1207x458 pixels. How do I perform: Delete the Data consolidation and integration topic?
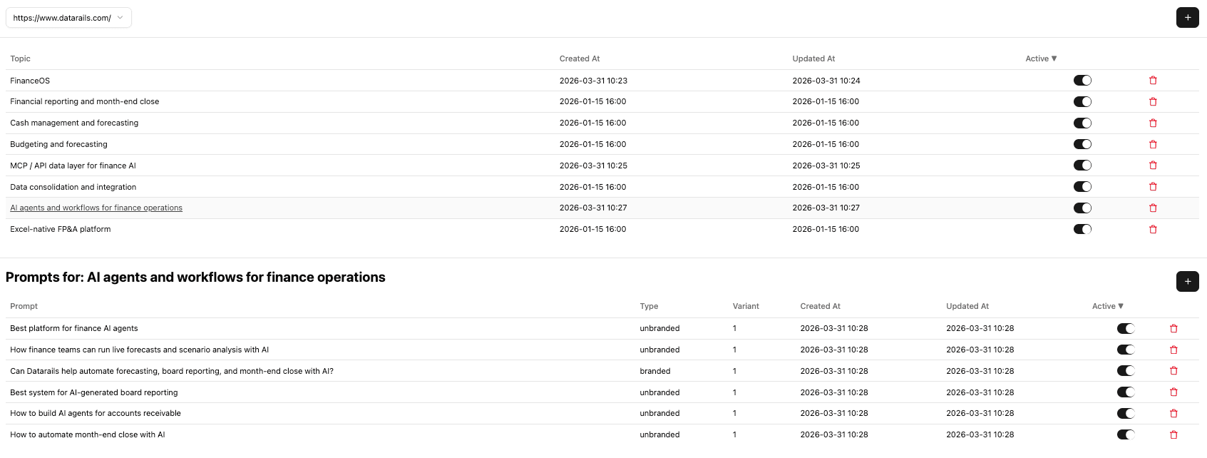(1153, 187)
